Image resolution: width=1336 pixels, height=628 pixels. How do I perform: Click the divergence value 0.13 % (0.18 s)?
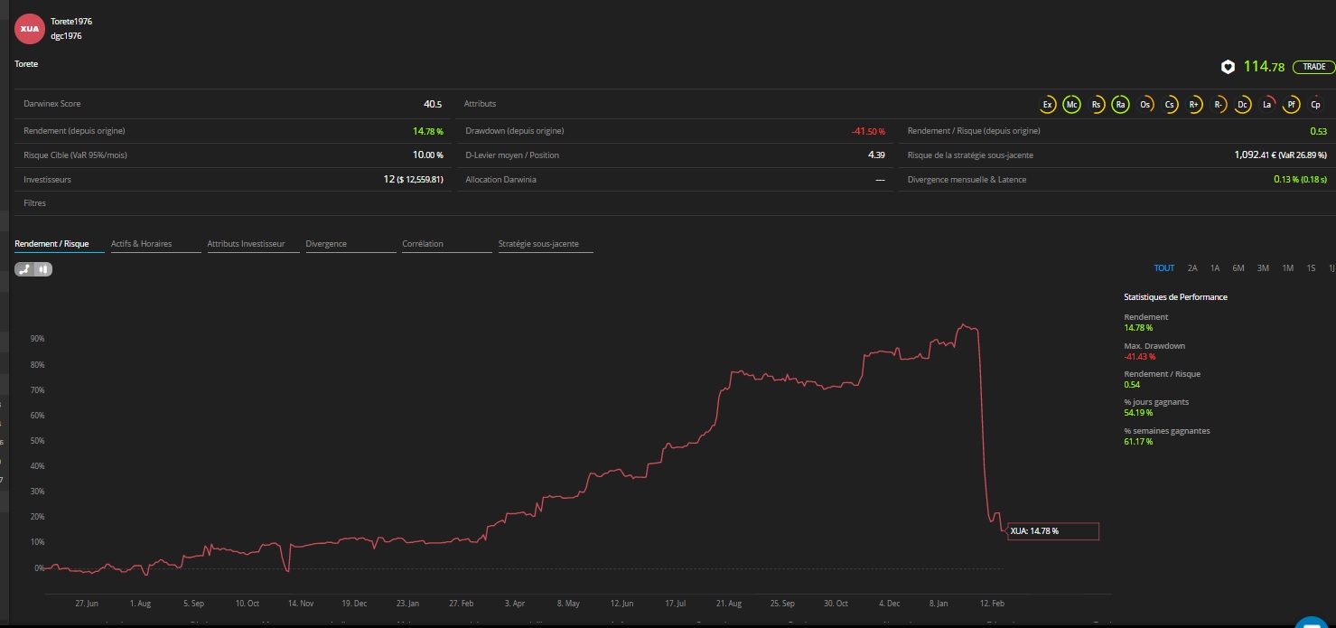(x=1301, y=180)
